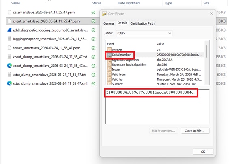
Task: Click the field list vertical scrollbar
Action: click(x=207, y=63)
